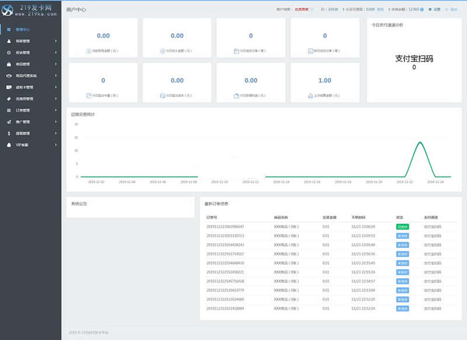Expand the 投诉管理 submenu arrow
This screenshot has width=467, height=340.
coord(55,52)
